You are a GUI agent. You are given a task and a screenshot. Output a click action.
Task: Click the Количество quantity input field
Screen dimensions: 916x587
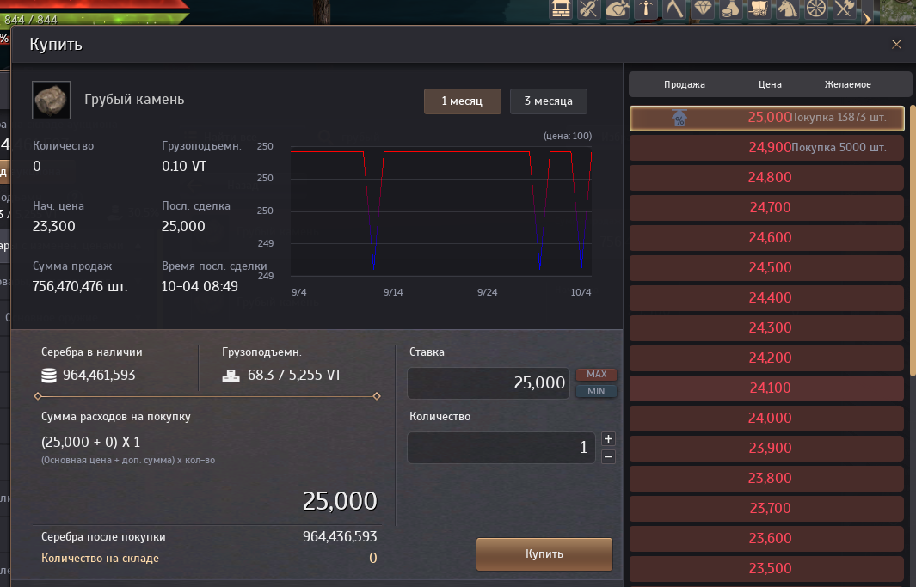pos(501,448)
